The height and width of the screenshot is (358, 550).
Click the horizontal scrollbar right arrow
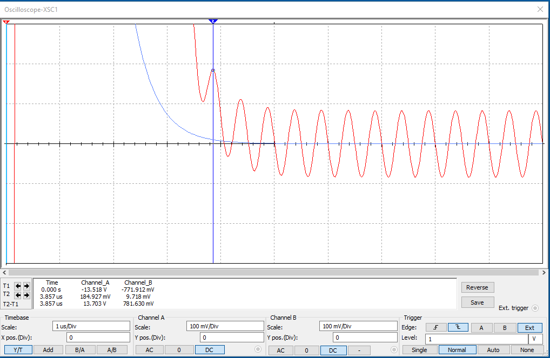point(545,273)
